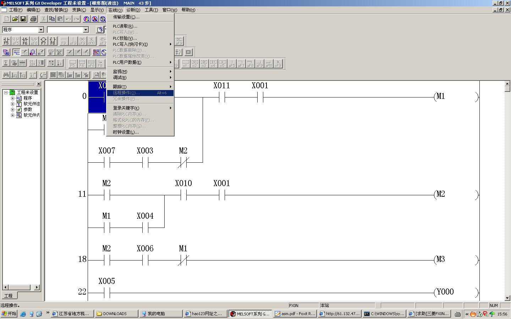Collapse the 工程未设置 root tree node
Viewport: 511px width, 319px height.
[6, 92]
